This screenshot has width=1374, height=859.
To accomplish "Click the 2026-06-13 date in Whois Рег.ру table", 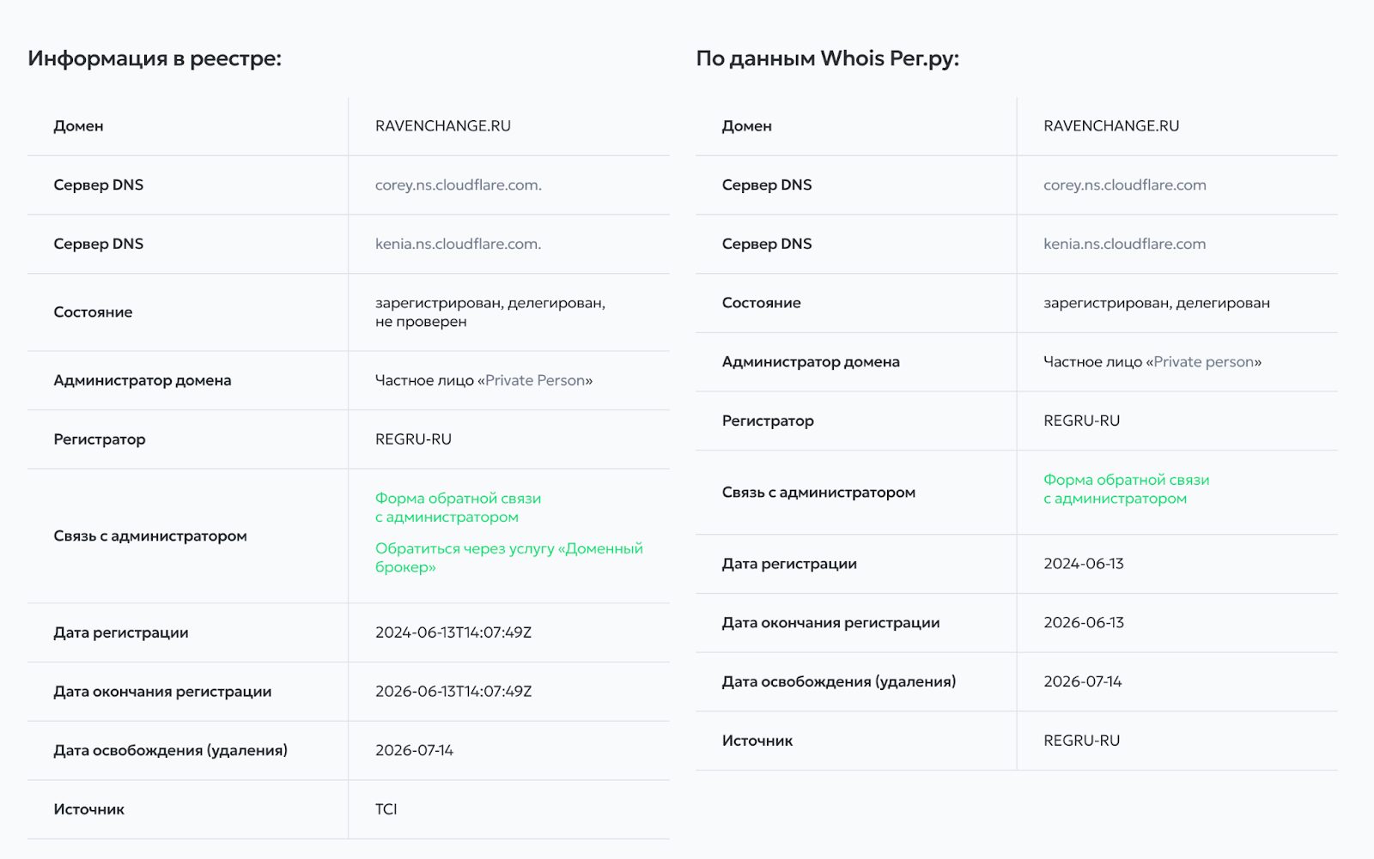I will click(1083, 623).
